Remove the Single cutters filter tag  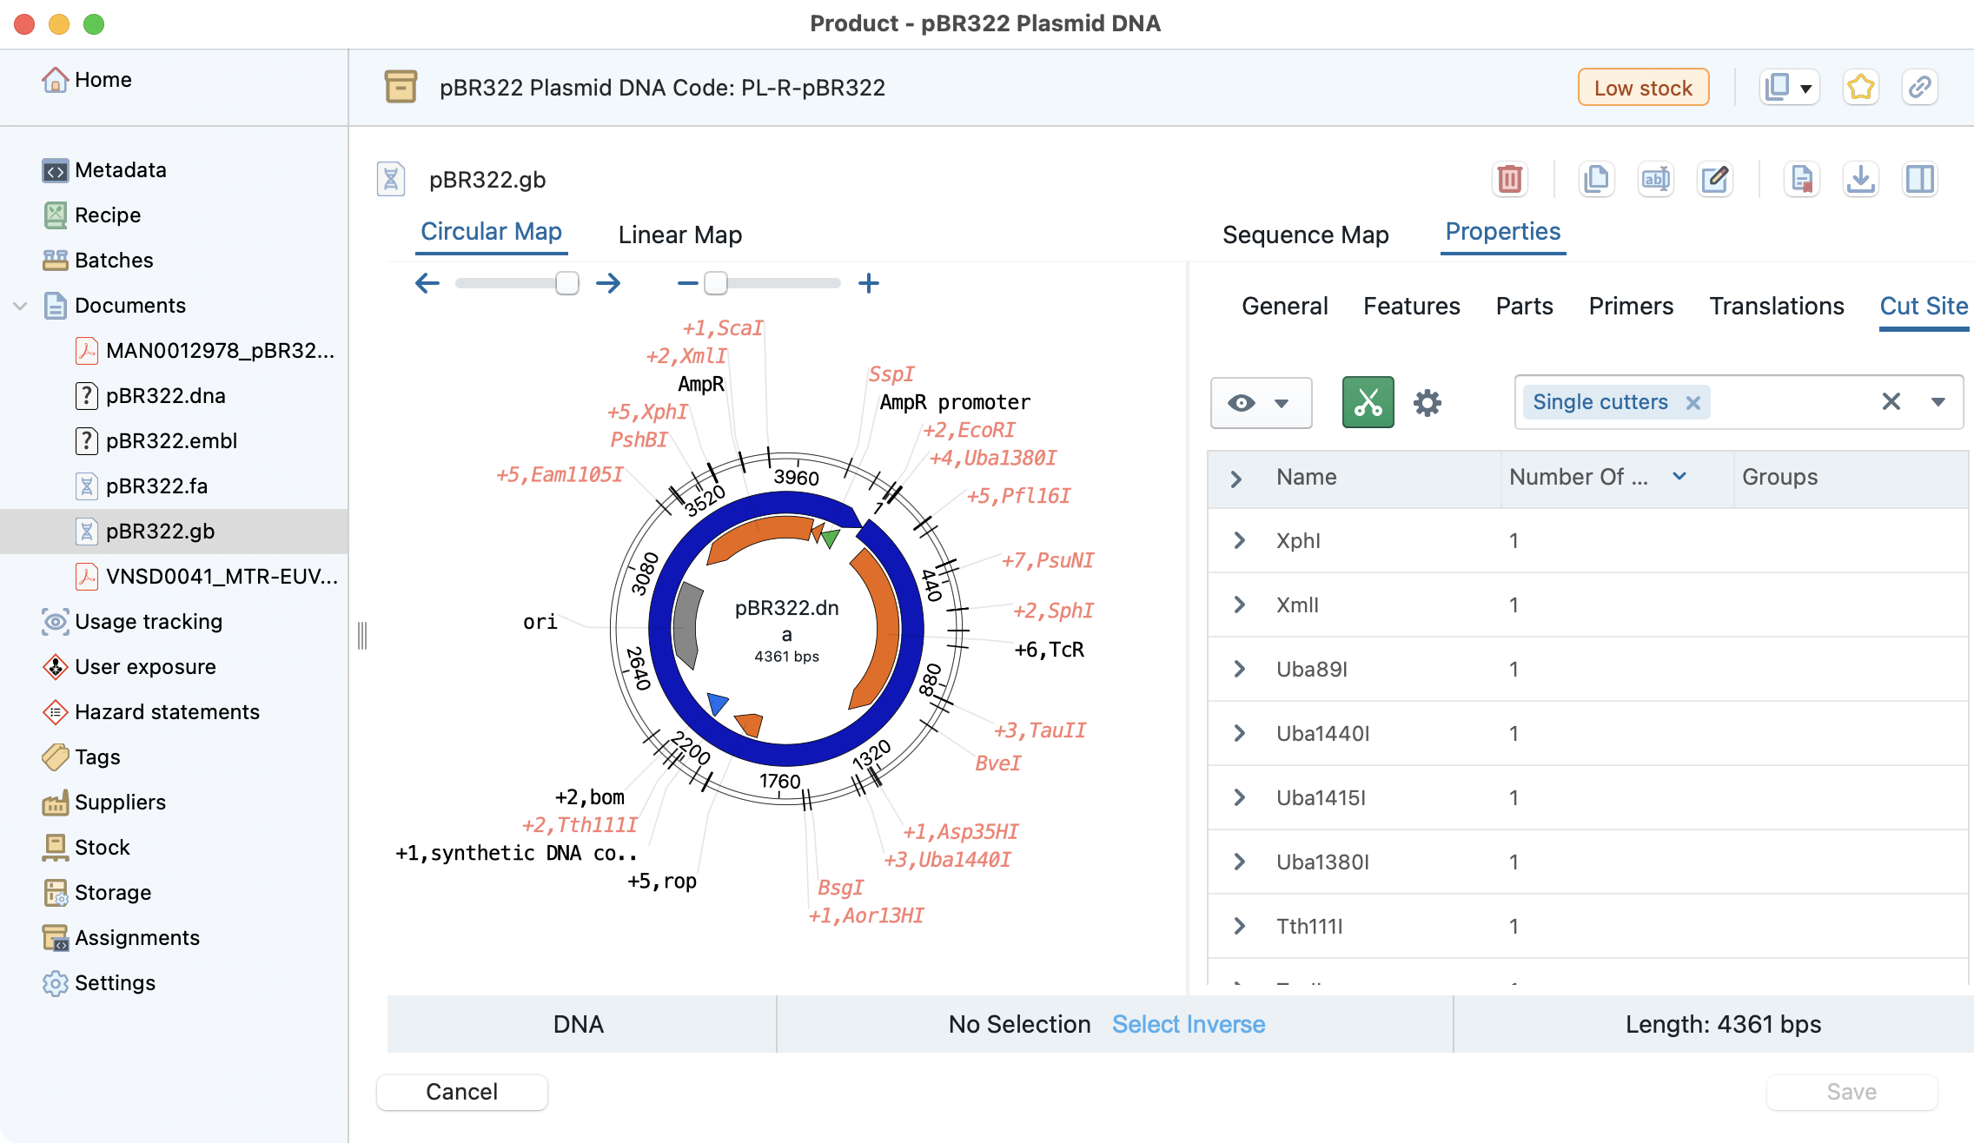(1692, 402)
